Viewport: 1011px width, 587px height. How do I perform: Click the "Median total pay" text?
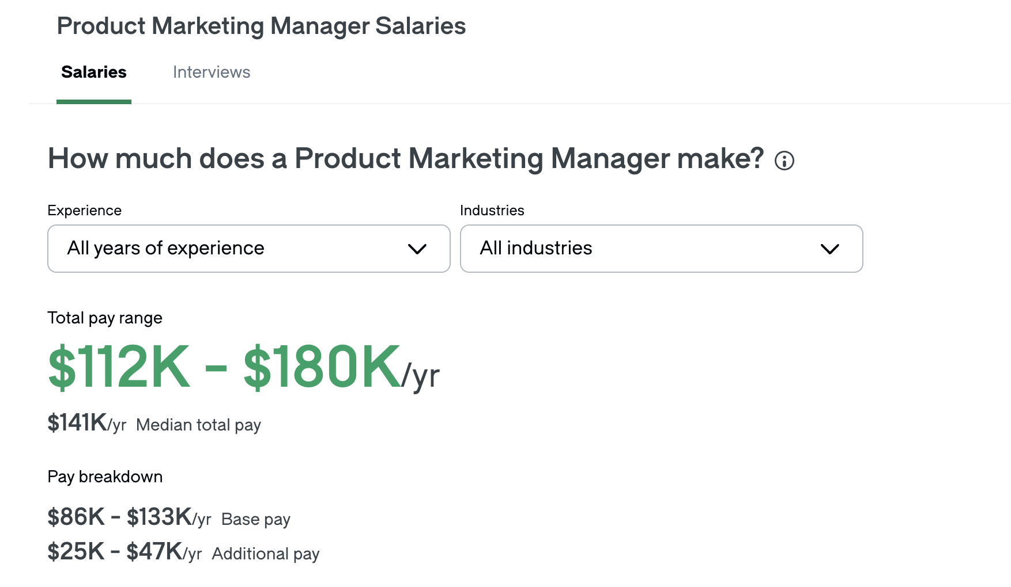point(198,425)
